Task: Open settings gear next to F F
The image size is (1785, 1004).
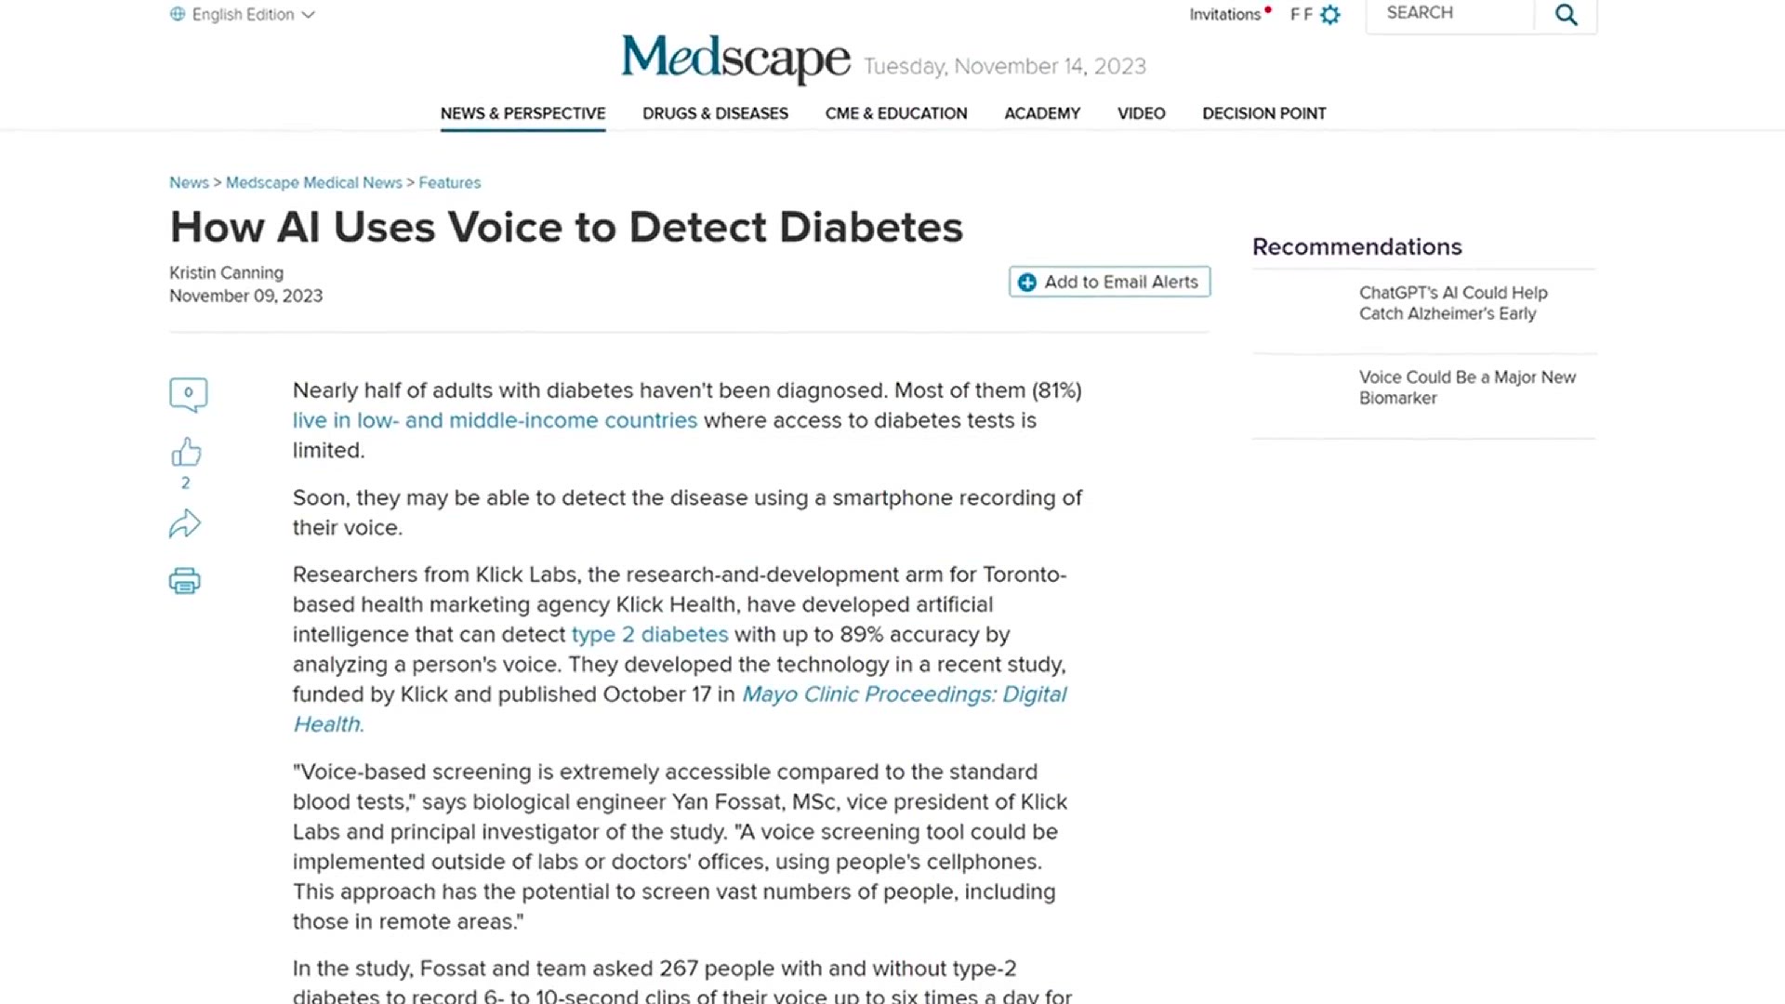Action: coord(1330,15)
